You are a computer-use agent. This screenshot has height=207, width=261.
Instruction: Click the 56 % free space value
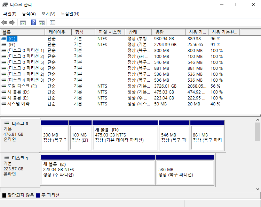tap(215, 86)
